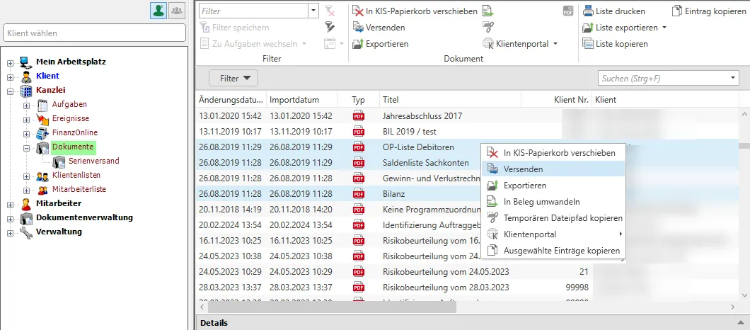The image size is (750, 330).
Task: Click the PDF icon of OP-Liste Debitoren row
Action: coord(358,147)
